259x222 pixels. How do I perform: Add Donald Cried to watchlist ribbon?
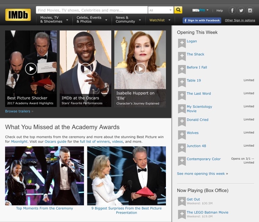point(182,122)
